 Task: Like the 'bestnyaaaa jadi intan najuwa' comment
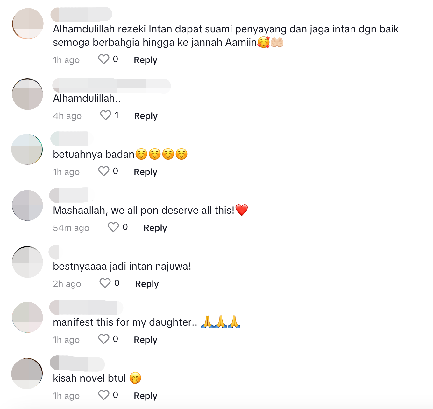[x=105, y=283]
